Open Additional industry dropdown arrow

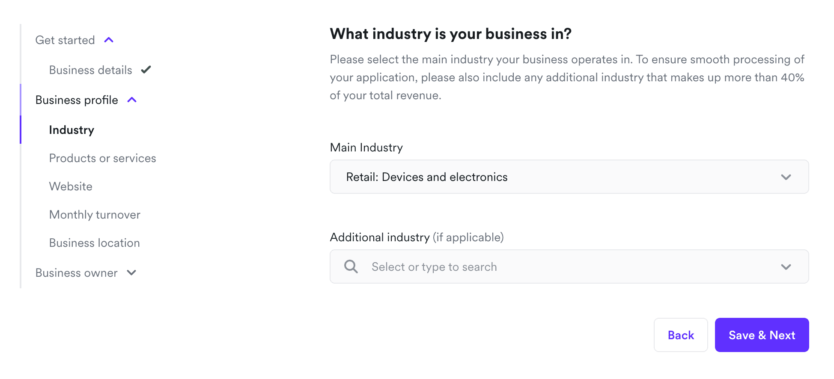(786, 267)
